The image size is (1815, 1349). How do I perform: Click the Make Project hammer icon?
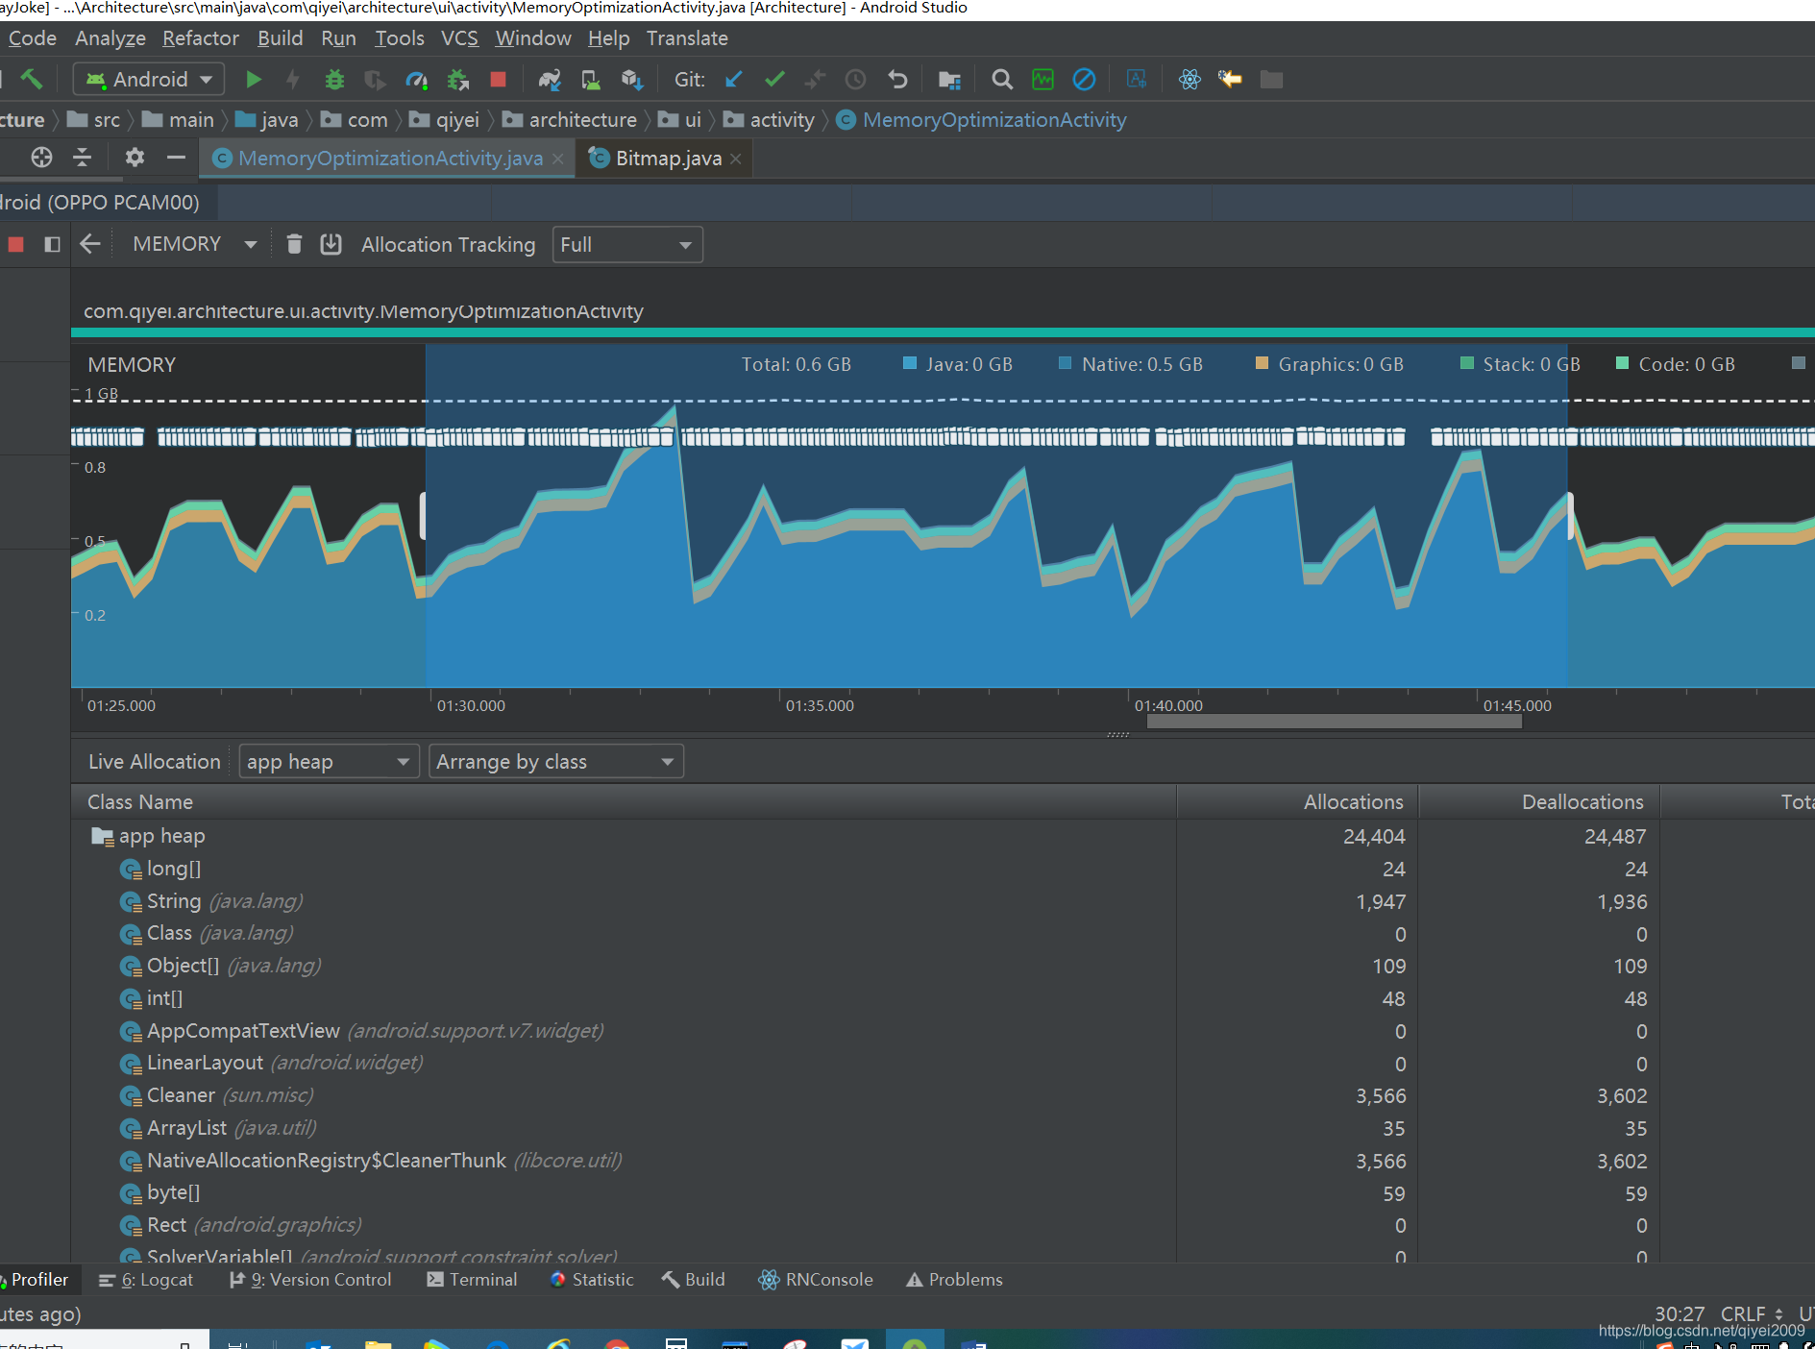(x=31, y=79)
